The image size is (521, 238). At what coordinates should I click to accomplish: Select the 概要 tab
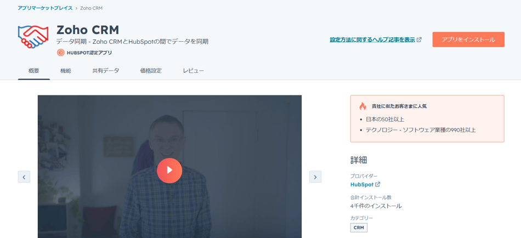[34, 71]
